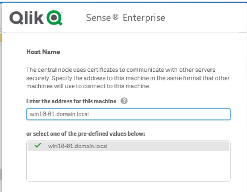Select pre-defined value win10-01.domain.local
Viewport: 247px width, 192px height.
(x=128, y=146)
